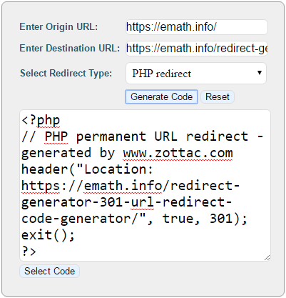Click the Reset button
286x298 pixels.
tap(218, 96)
